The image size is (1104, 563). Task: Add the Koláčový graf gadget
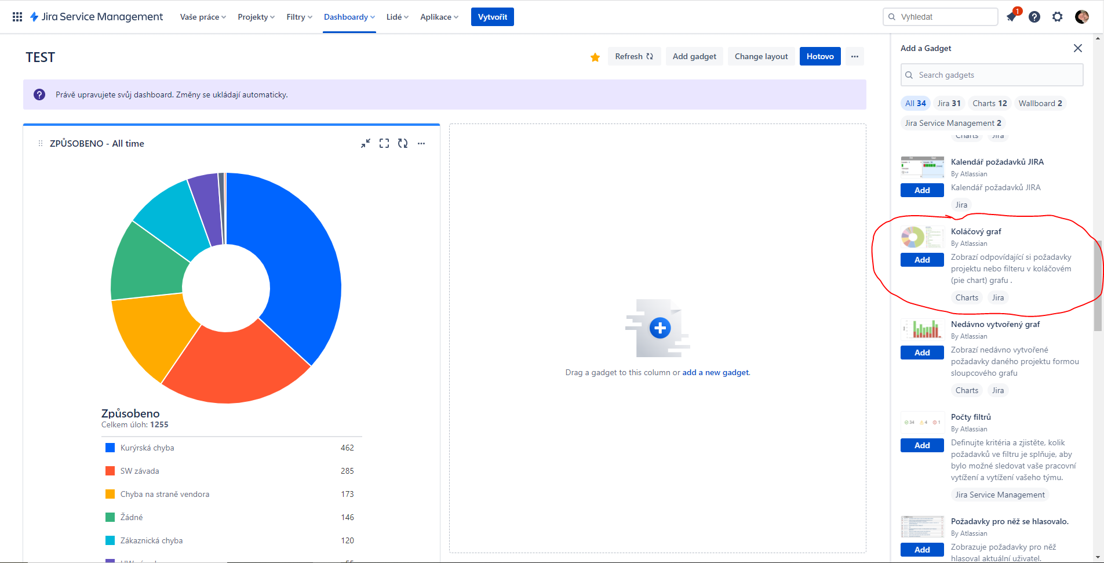(x=922, y=260)
